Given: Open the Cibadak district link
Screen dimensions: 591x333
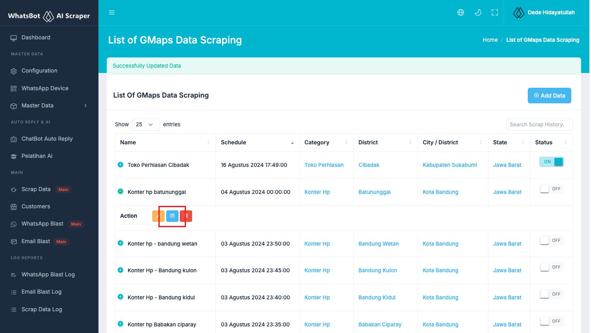Looking at the screenshot, I should [x=369, y=165].
